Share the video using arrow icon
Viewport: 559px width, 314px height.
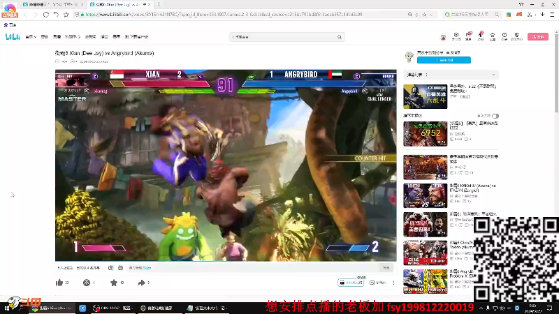point(141,283)
